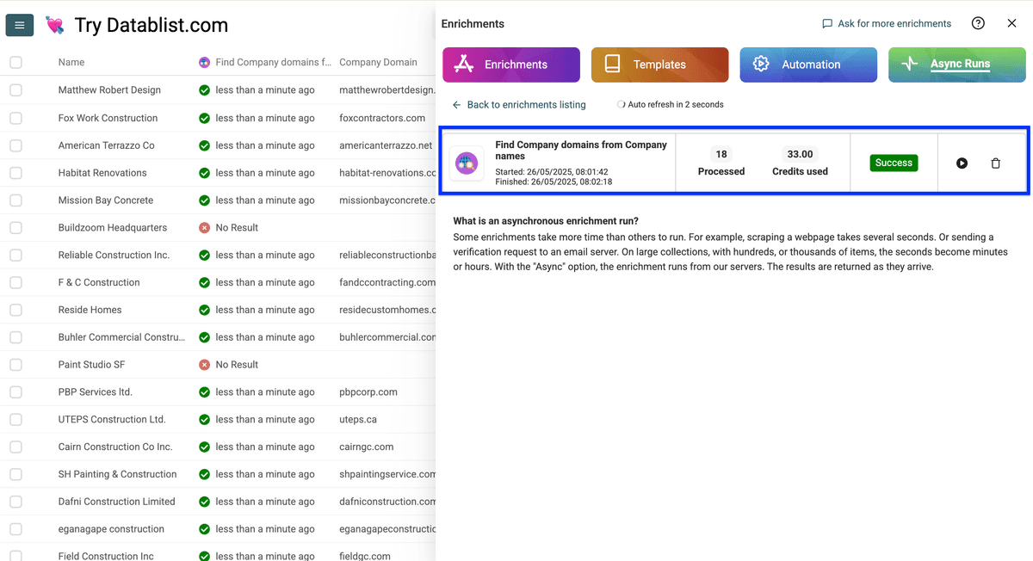Click the fieldgc.com domain cell
Viewport: 1033px width, 561px height.
coord(365,557)
